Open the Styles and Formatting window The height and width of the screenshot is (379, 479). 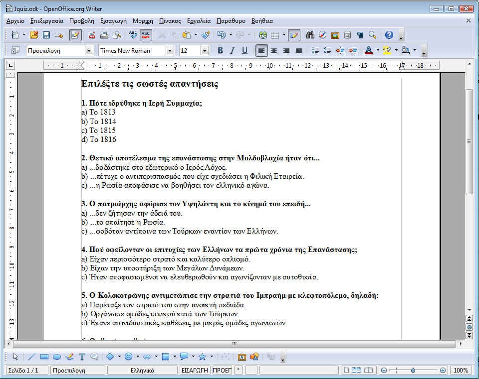click(x=15, y=50)
